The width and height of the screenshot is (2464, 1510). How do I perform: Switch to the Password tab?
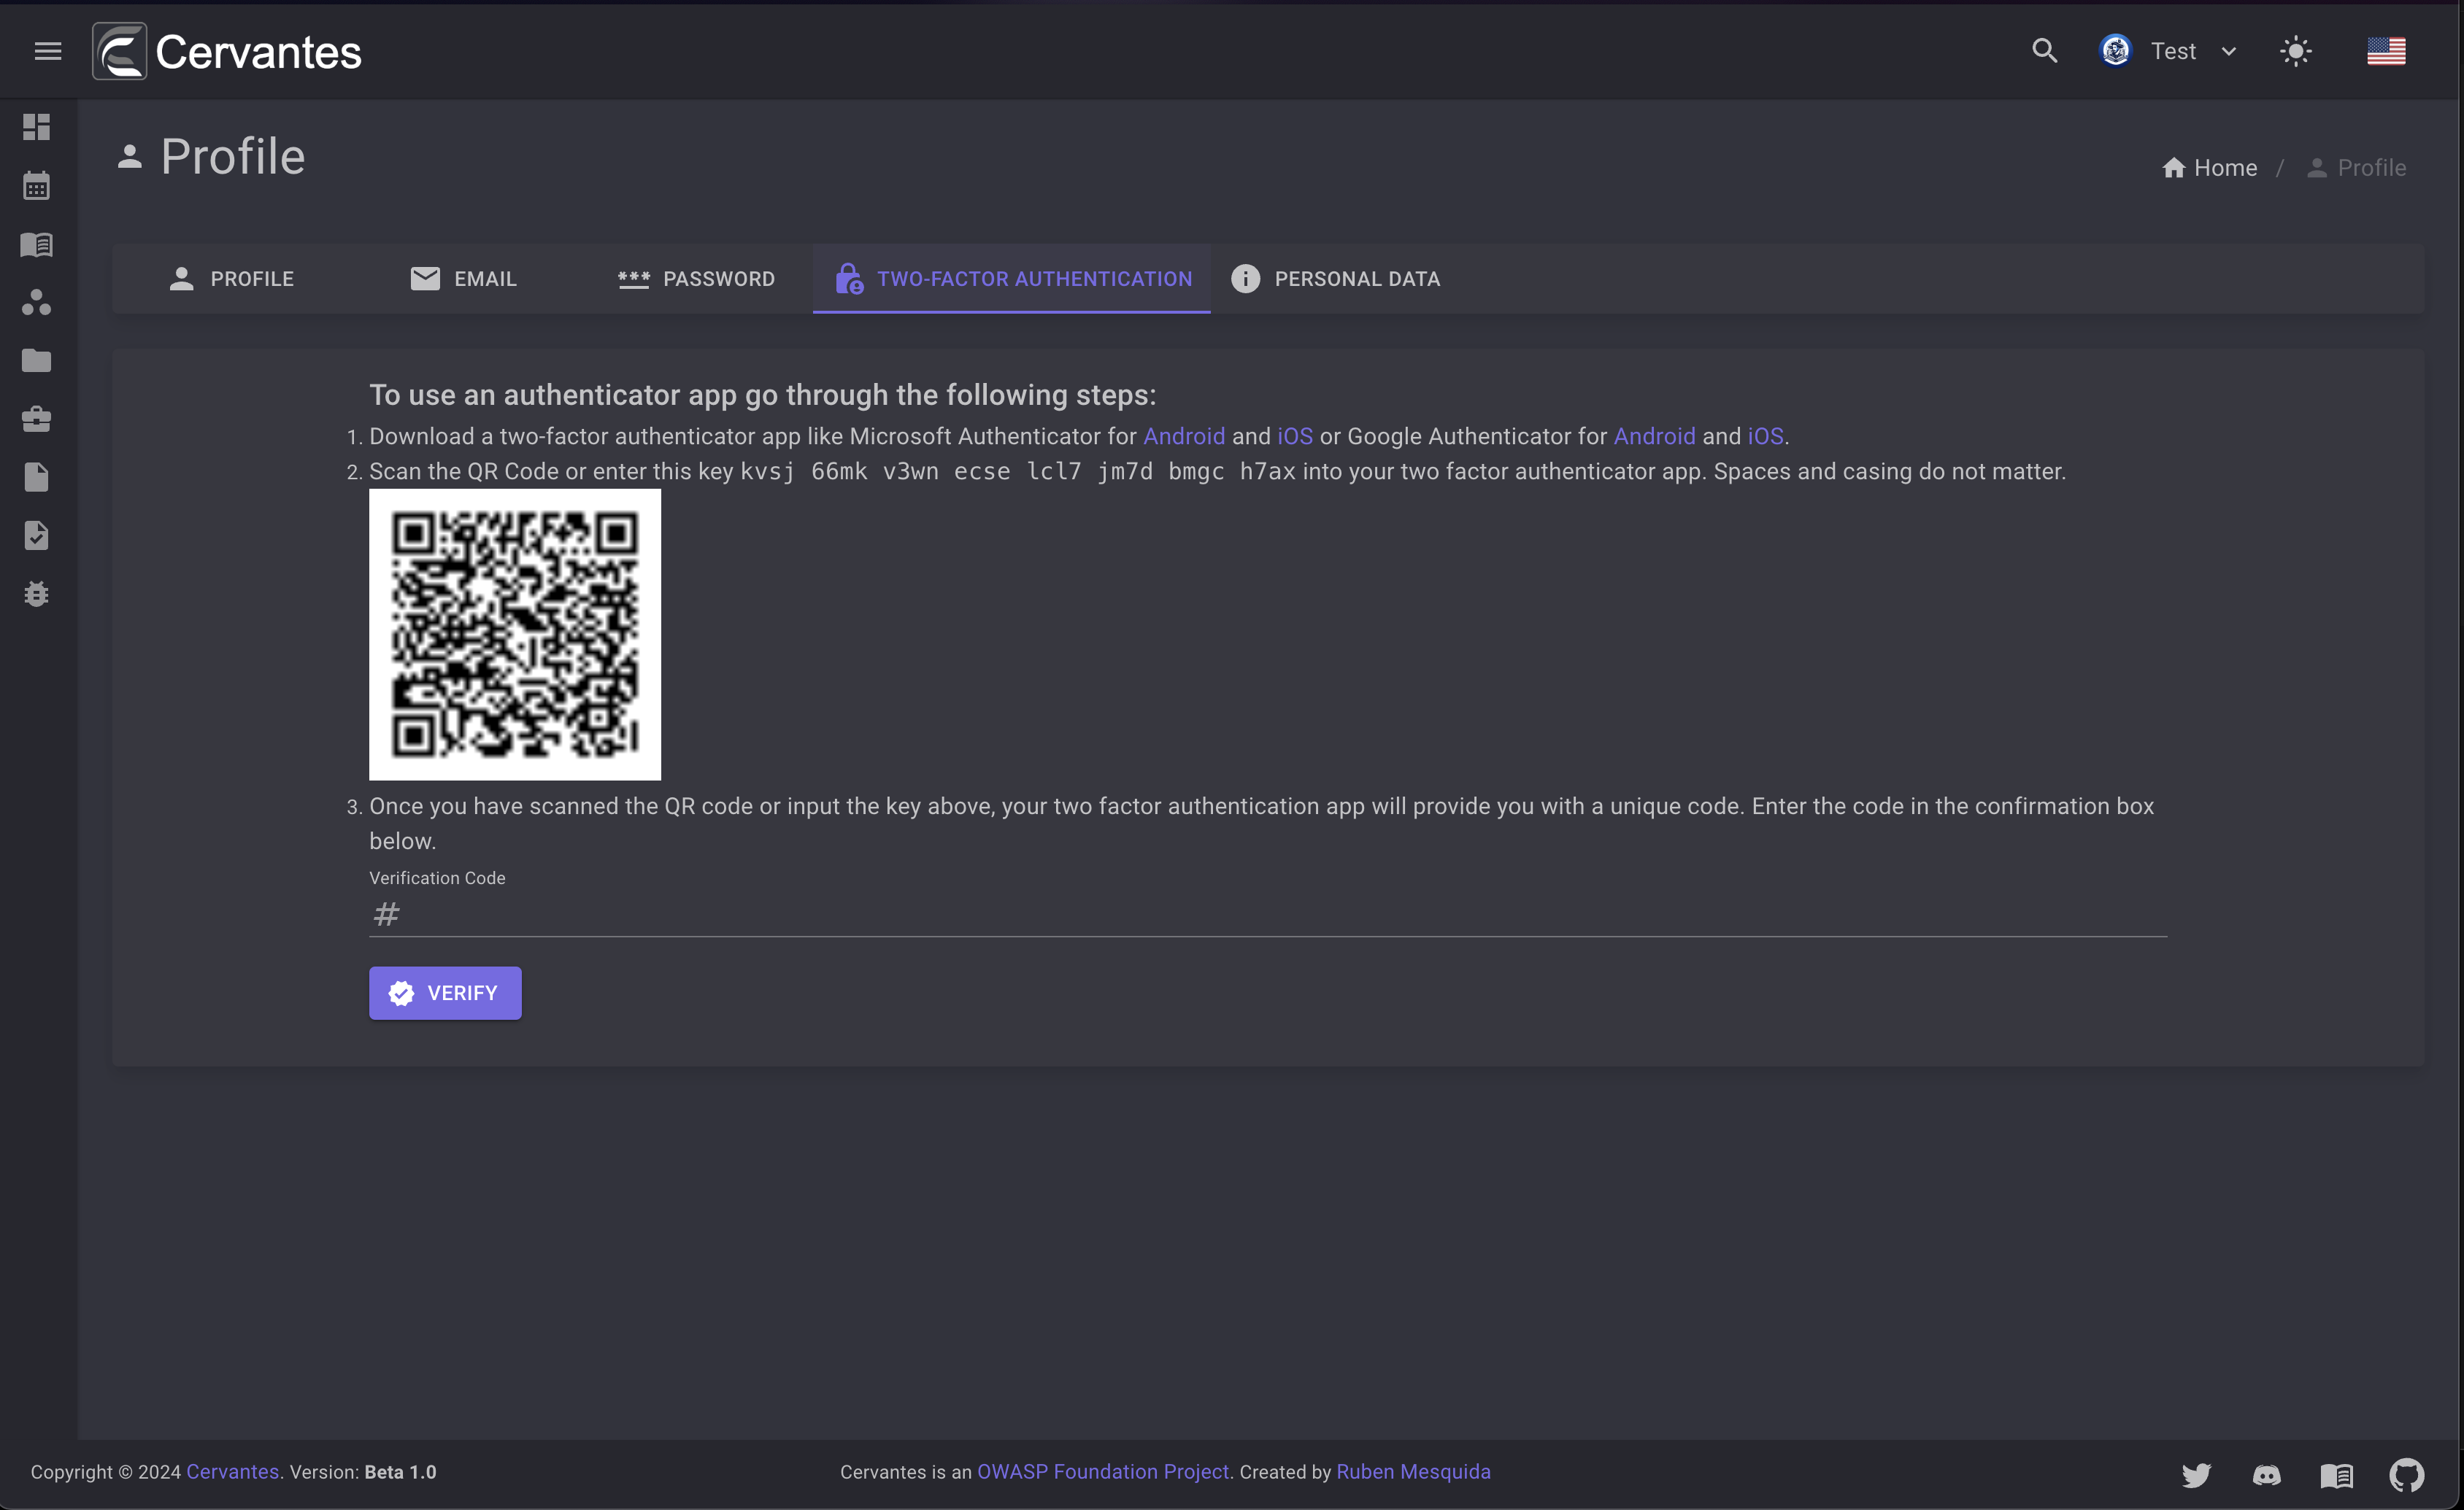coord(696,279)
